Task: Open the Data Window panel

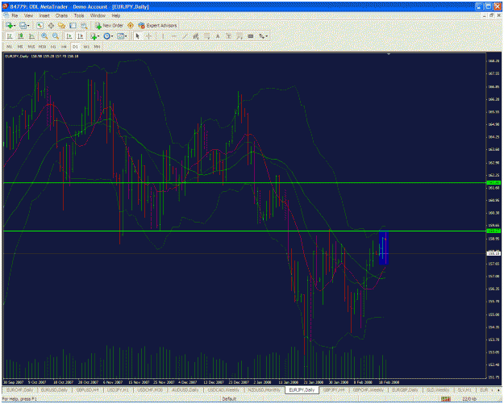Action: [x=51, y=26]
